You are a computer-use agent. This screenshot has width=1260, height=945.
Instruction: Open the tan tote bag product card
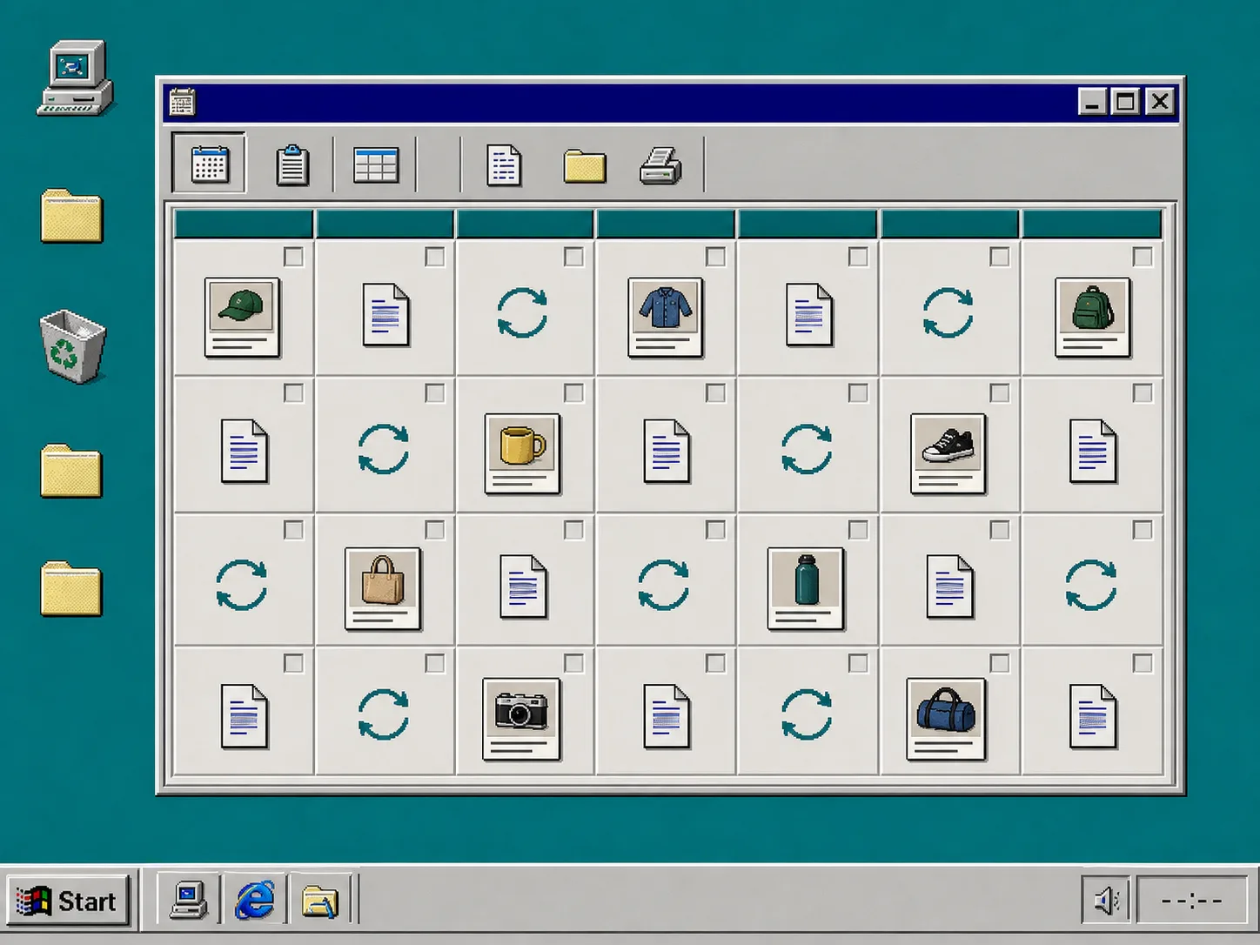click(x=383, y=588)
